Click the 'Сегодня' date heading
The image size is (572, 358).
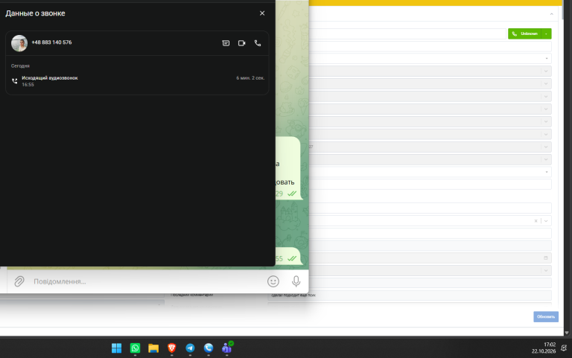20,66
